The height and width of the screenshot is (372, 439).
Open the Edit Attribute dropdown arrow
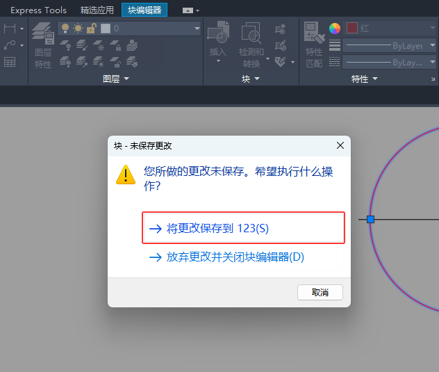pos(293,62)
